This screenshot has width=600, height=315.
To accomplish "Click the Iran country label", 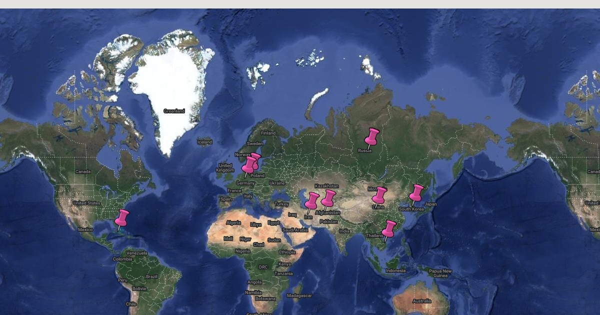I will 308,217.
